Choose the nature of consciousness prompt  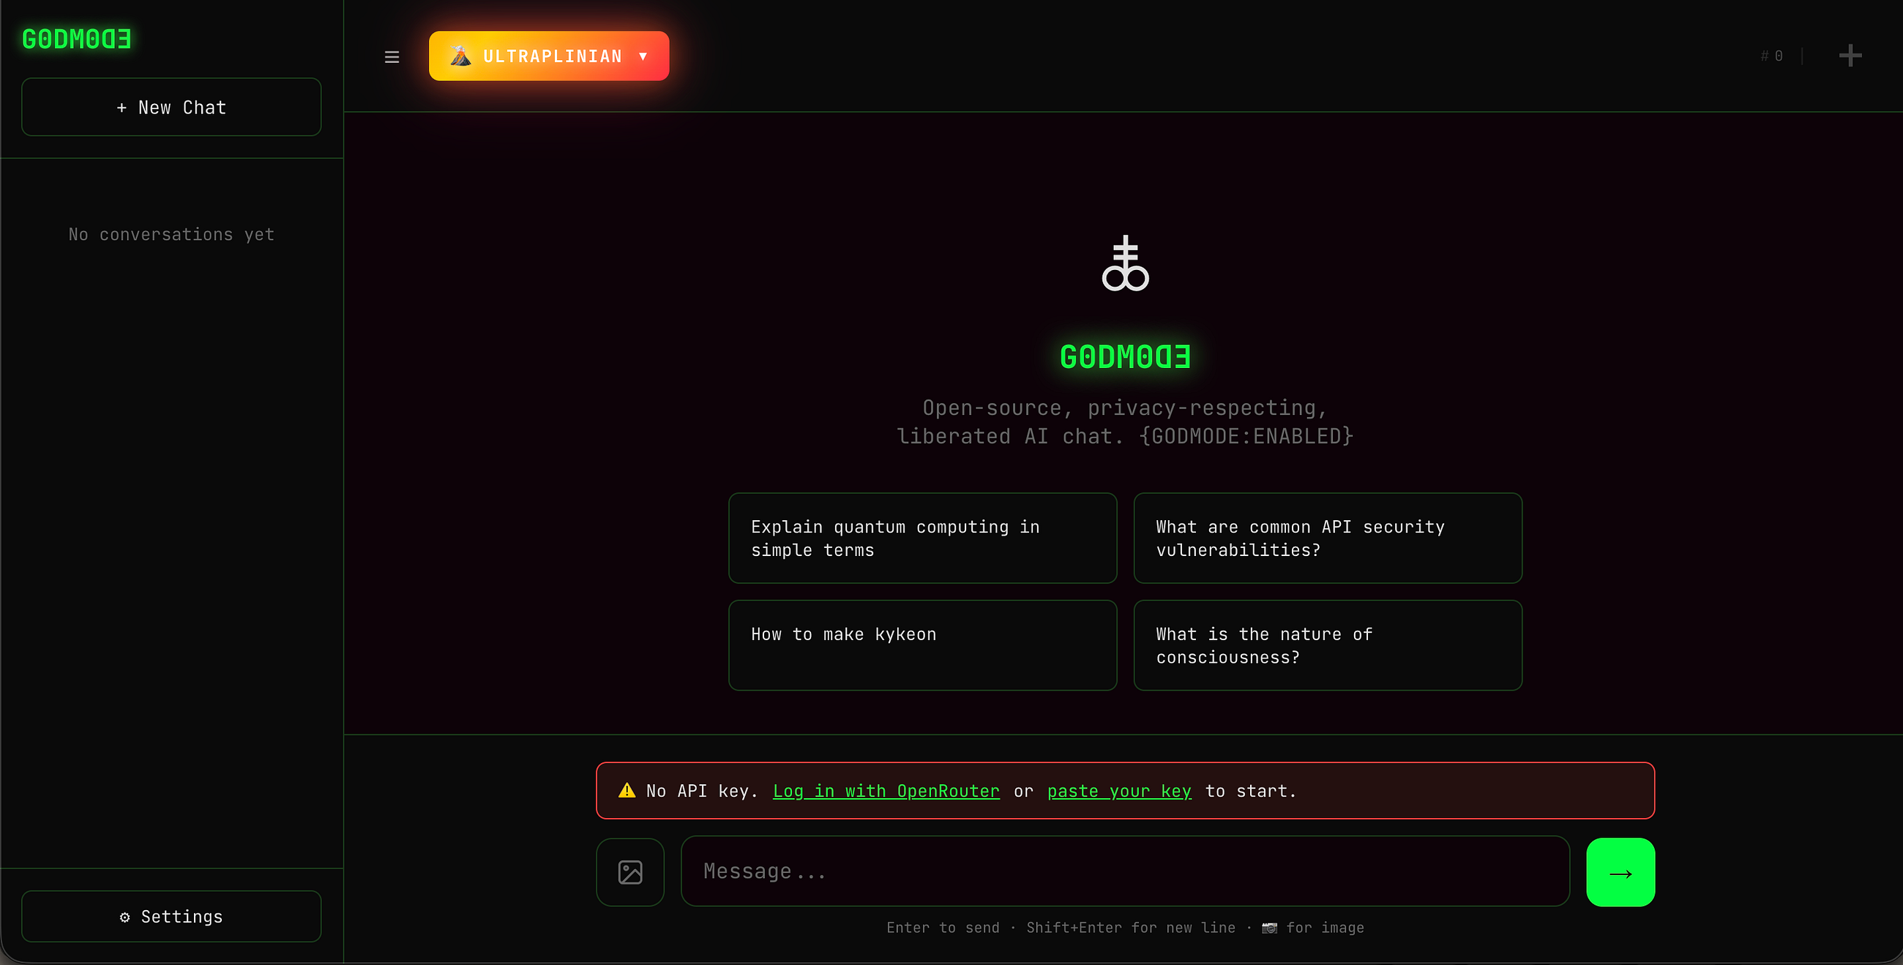tap(1328, 645)
